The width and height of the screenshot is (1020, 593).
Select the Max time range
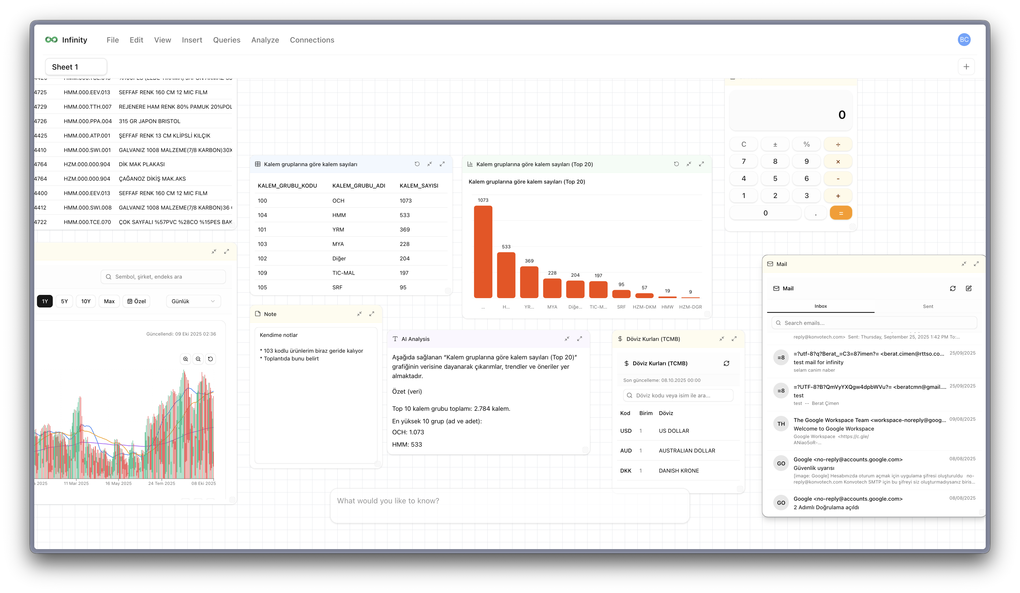pos(109,301)
